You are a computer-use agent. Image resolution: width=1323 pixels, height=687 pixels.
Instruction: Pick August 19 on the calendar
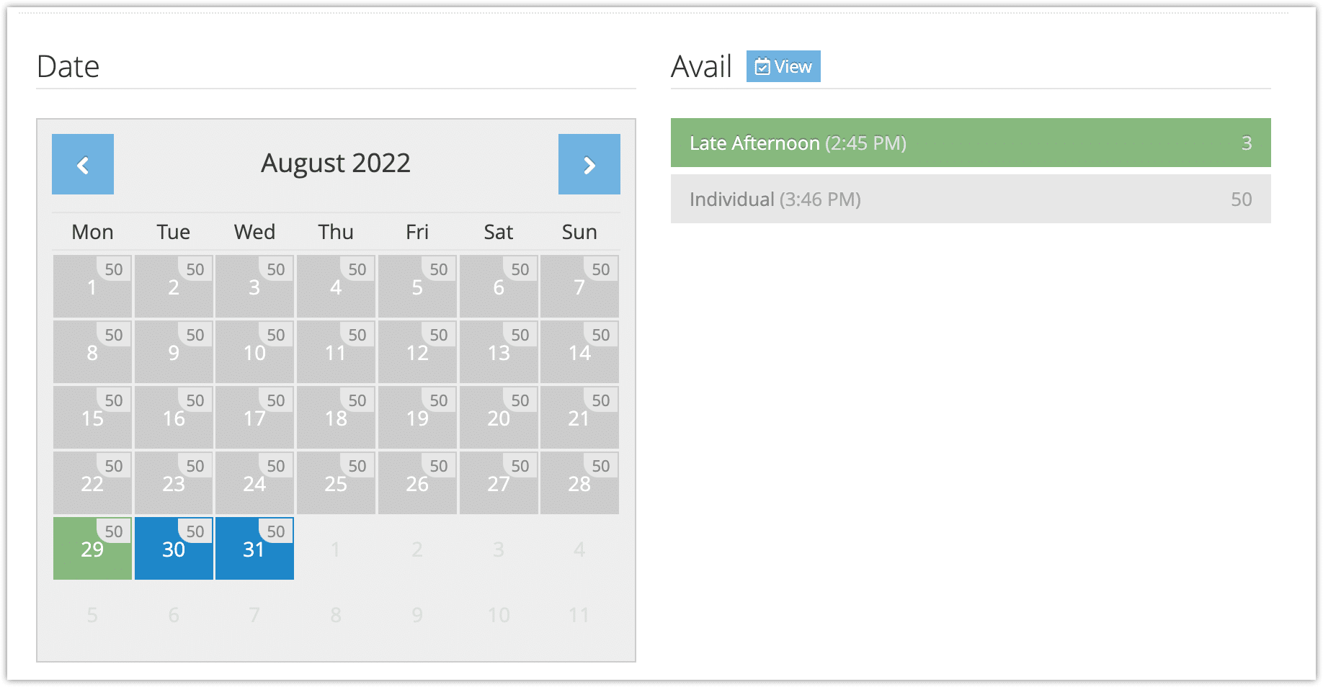click(x=417, y=417)
